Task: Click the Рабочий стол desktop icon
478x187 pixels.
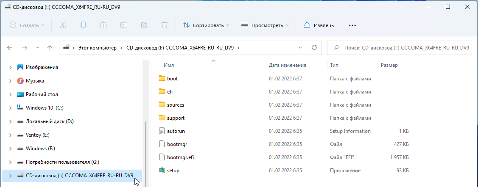Action: [20, 94]
